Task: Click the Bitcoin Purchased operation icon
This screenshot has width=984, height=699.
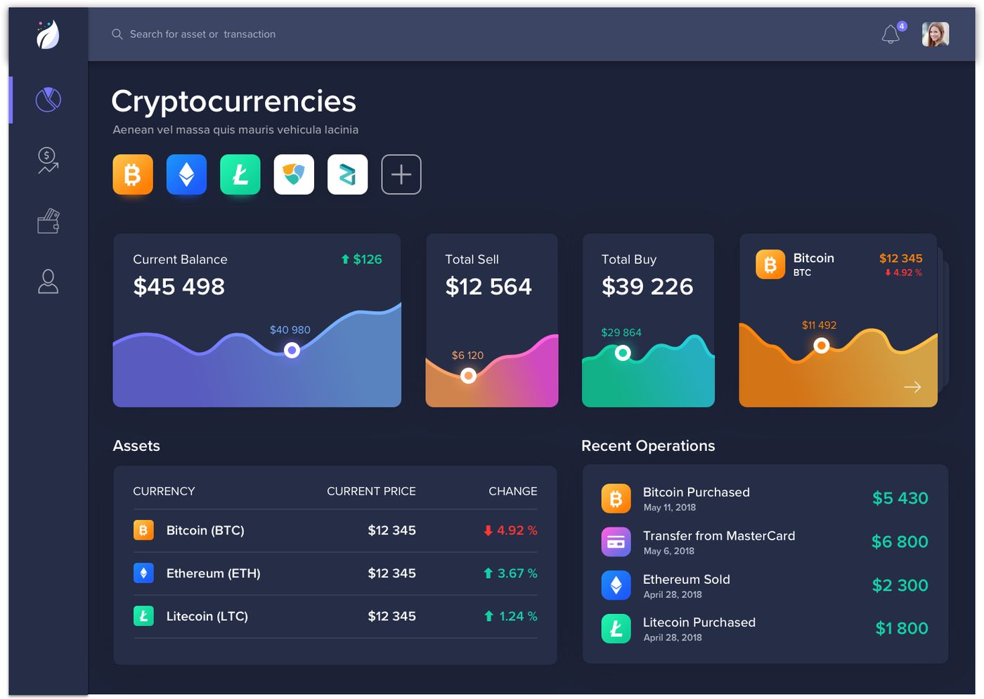Action: pyautogui.click(x=616, y=499)
